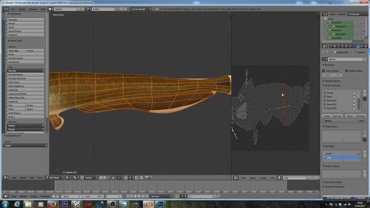Open the Cycles Render engine dropdown
This screenshot has width=370, height=208.
141,9
